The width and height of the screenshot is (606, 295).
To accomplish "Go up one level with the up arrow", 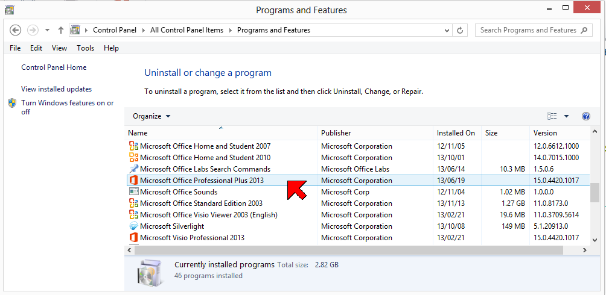I will (x=61, y=30).
